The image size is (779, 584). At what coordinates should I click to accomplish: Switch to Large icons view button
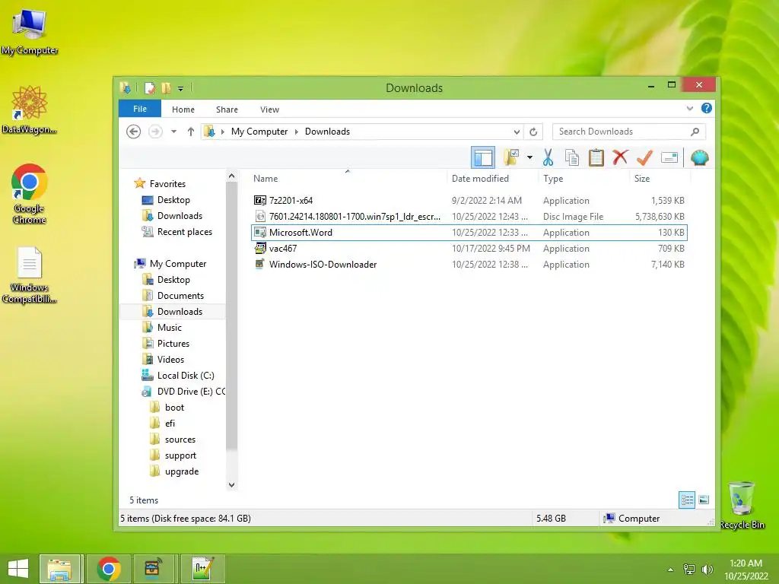point(704,500)
